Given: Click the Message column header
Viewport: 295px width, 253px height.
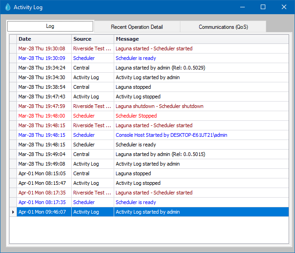Looking at the screenshot, I should [x=201, y=39].
